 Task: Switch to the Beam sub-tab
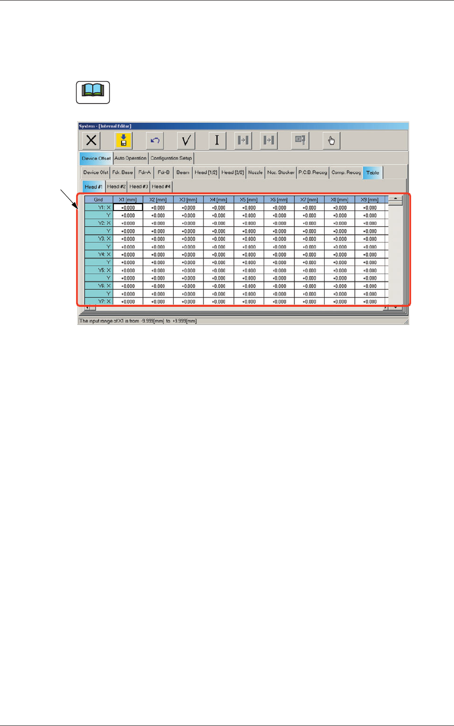pos(183,172)
